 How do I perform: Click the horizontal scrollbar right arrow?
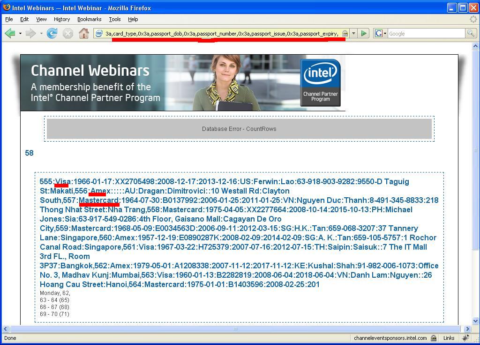click(x=467, y=329)
